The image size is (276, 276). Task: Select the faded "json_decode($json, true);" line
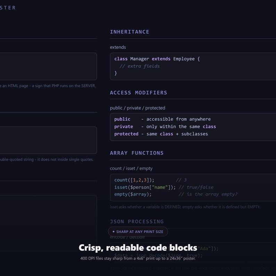point(159,255)
